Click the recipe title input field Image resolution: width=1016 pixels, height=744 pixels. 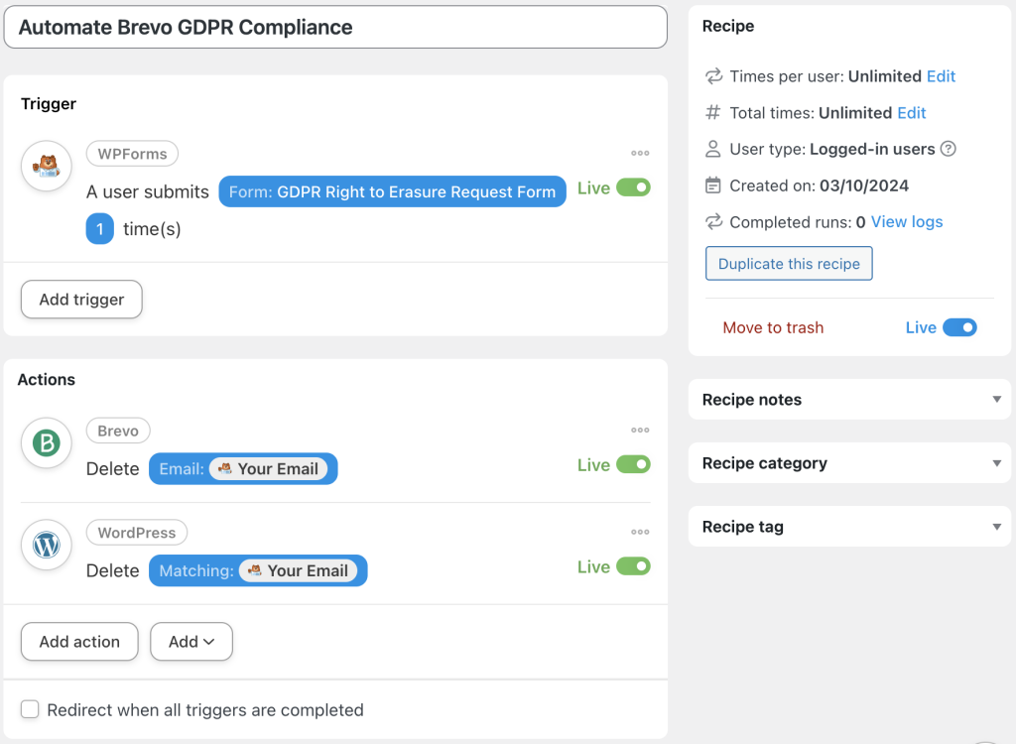pyautogui.click(x=335, y=27)
